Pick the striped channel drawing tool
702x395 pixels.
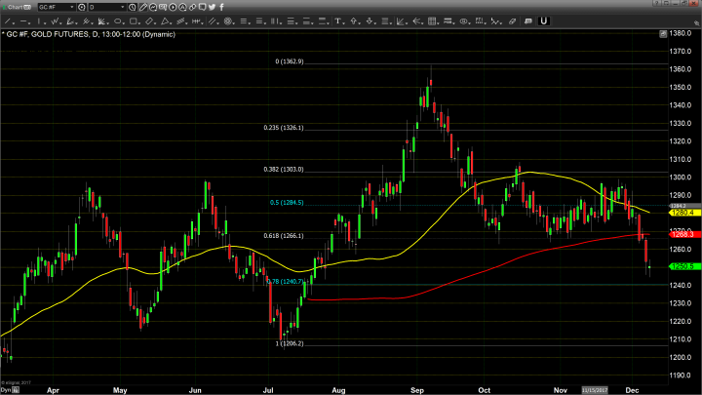(181, 21)
